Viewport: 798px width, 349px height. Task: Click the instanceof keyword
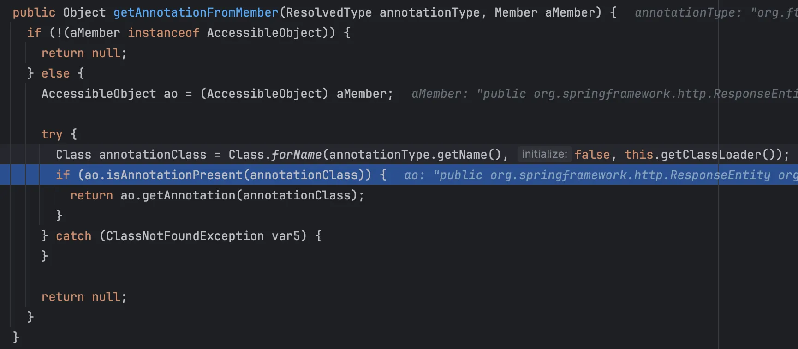163,33
